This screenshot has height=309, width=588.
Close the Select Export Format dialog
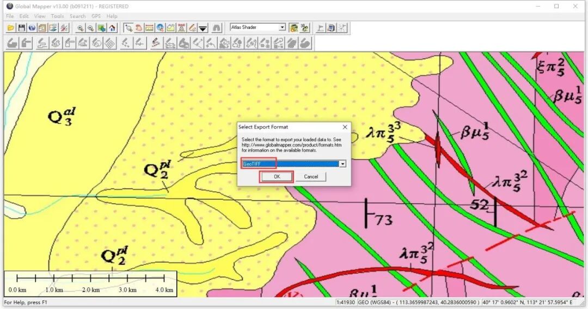[345, 127]
